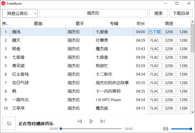The width and height of the screenshot is (195, 133).
Task: Minimize the FreeMusic window
Action: (x=165, y=3)
